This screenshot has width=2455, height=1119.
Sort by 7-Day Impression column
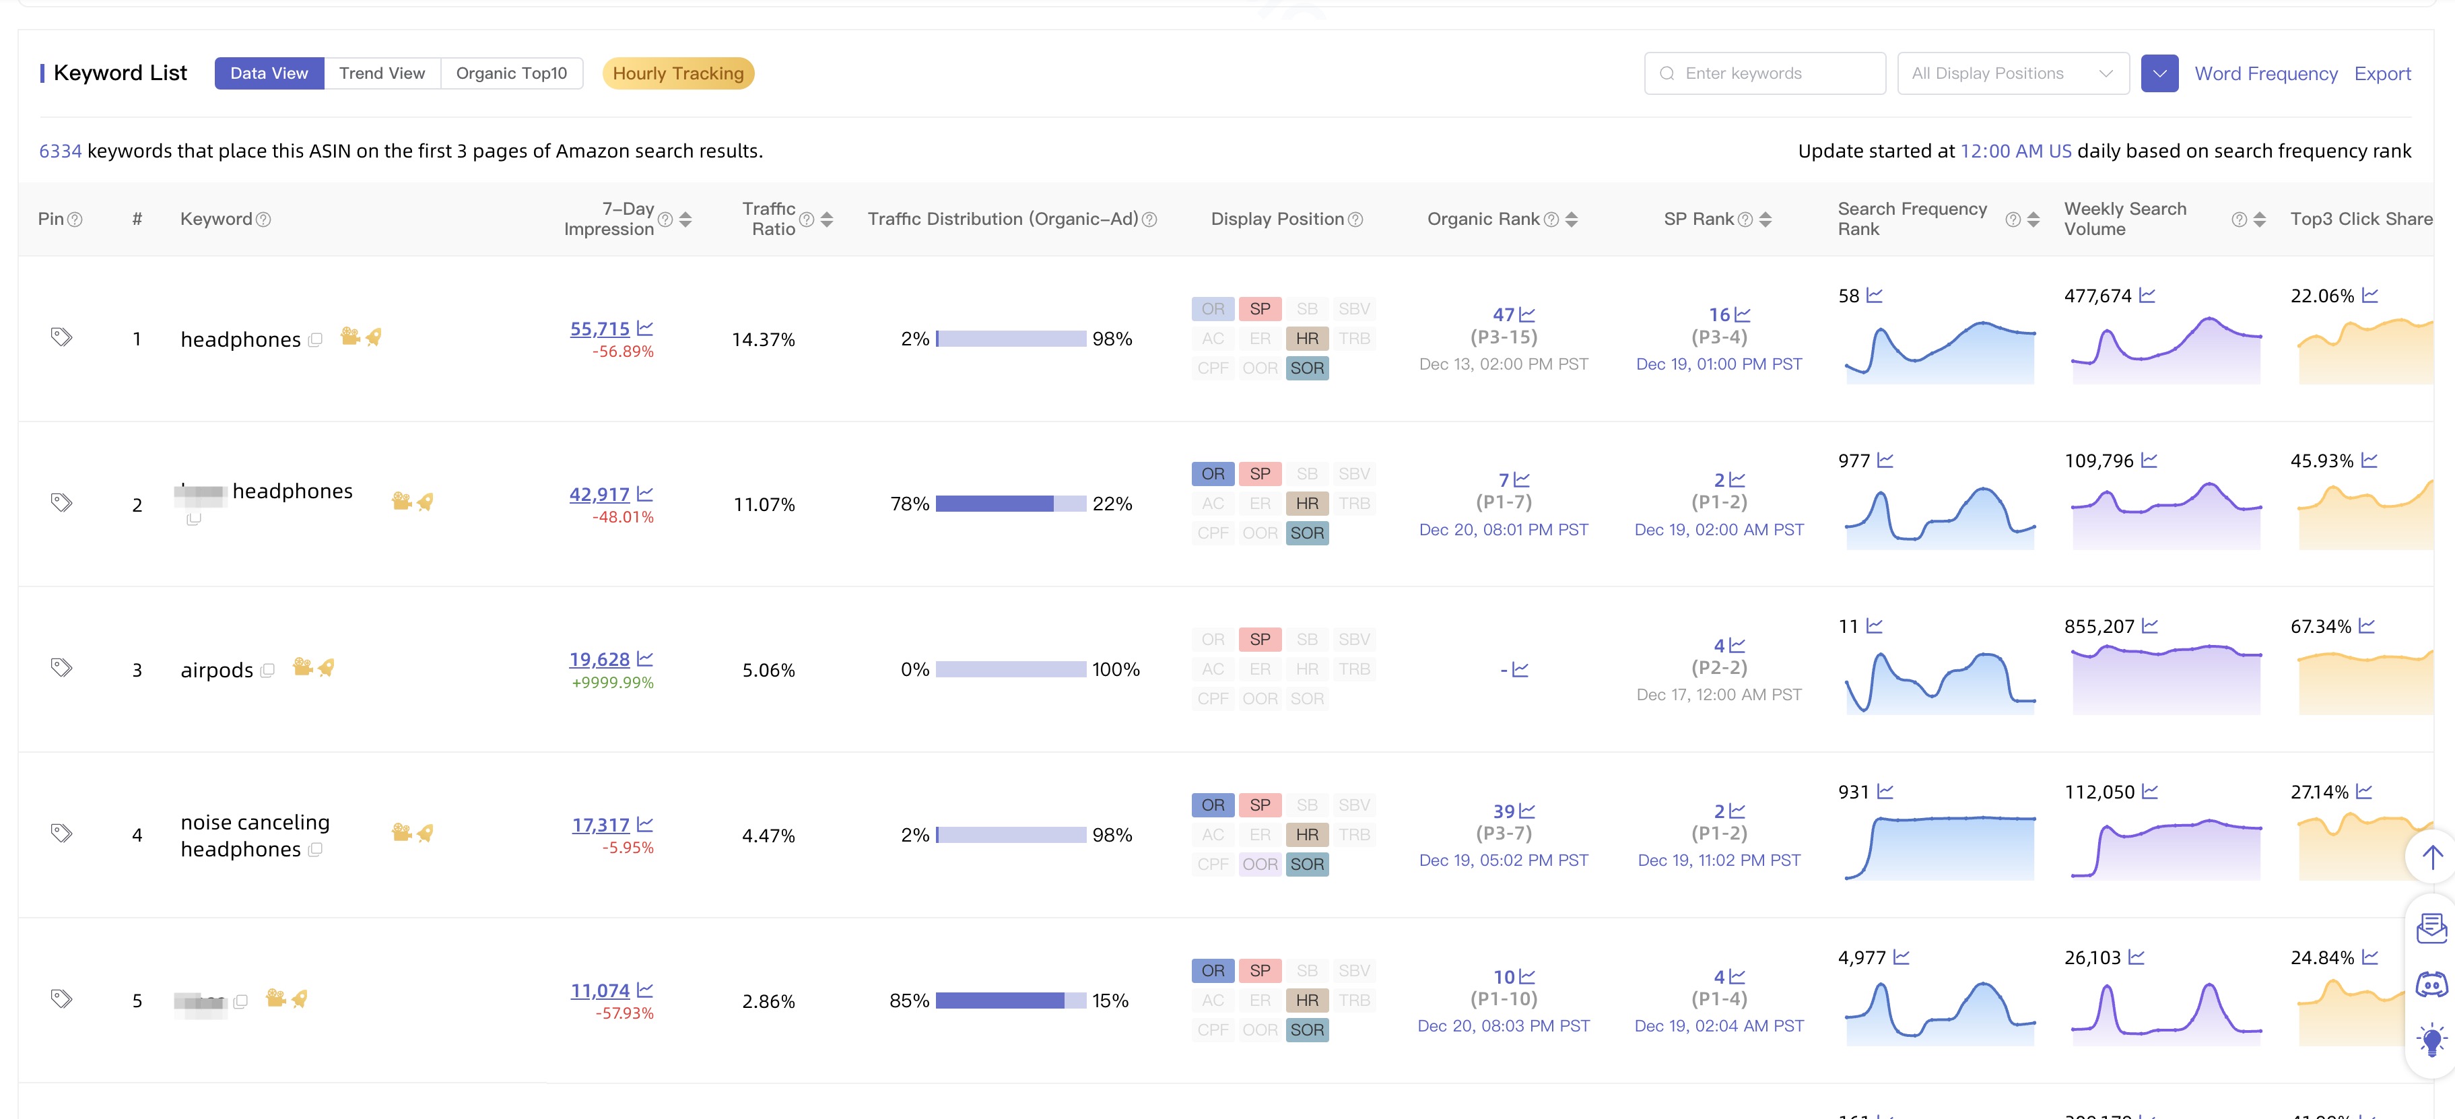[685, 219]
